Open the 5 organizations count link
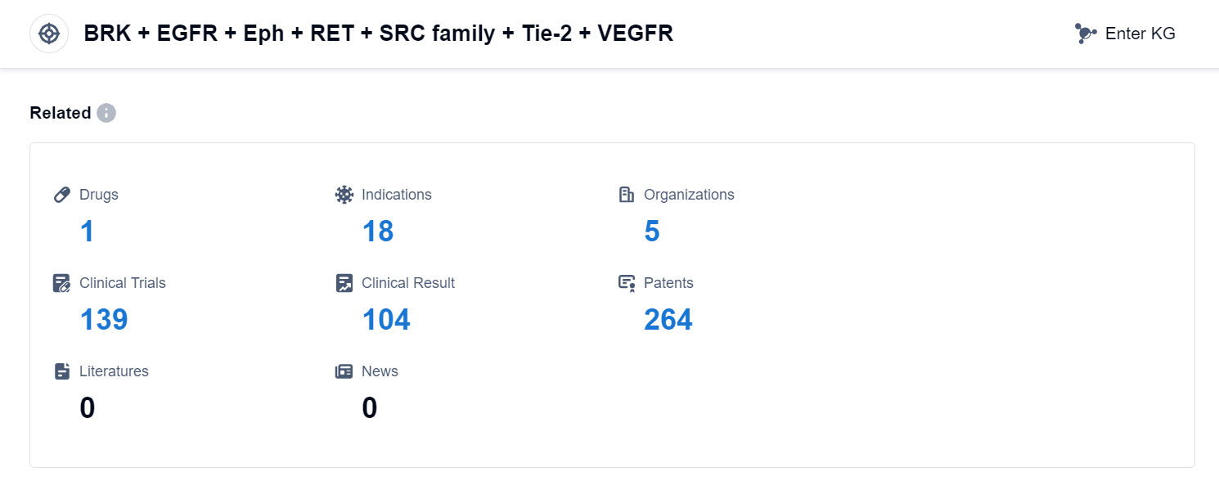Viewport: 1219px width, 490px height. (652, 232)
